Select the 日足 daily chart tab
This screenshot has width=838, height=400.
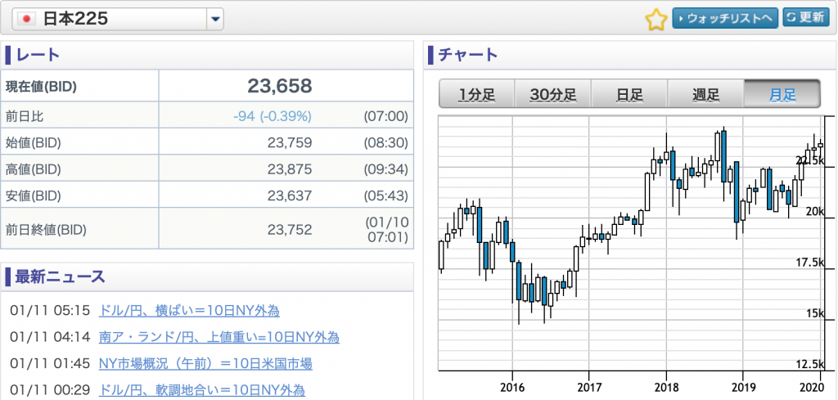(x=629, y=95)
